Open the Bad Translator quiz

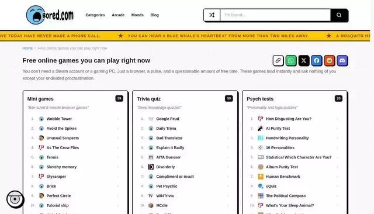(169, 138)
